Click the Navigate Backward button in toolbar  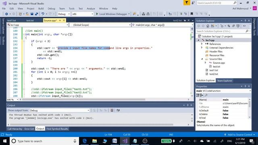pos(6,14)
